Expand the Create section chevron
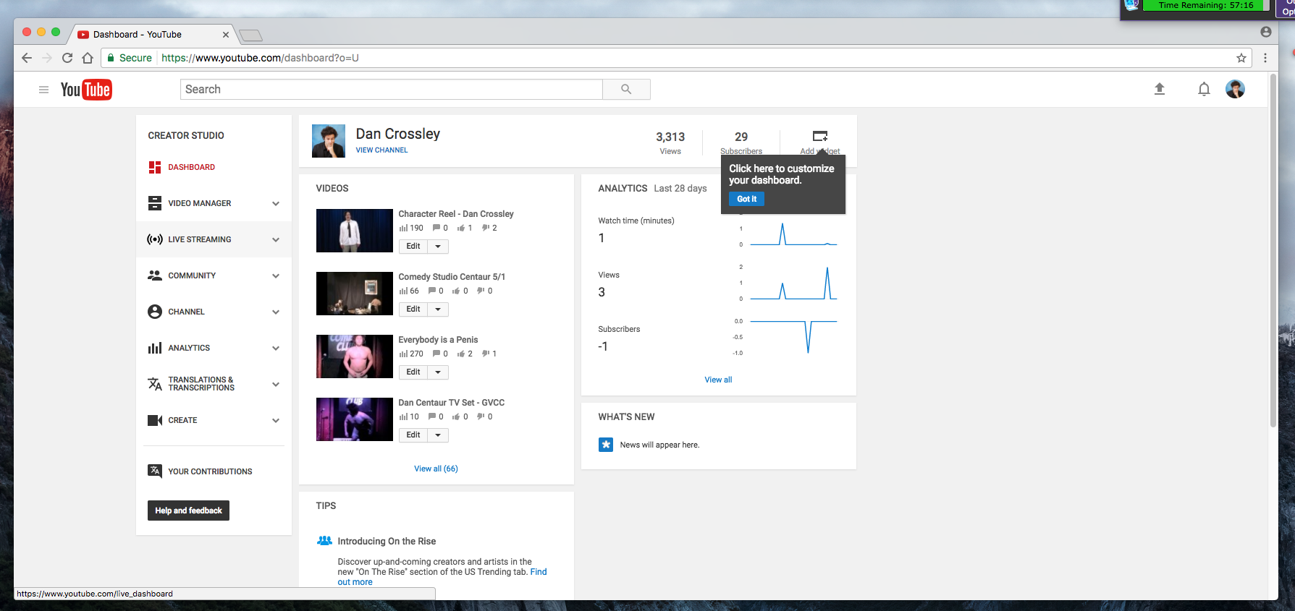Image resolution: width=1295 pixels, height=611 pixels. (x=276, y=421)
